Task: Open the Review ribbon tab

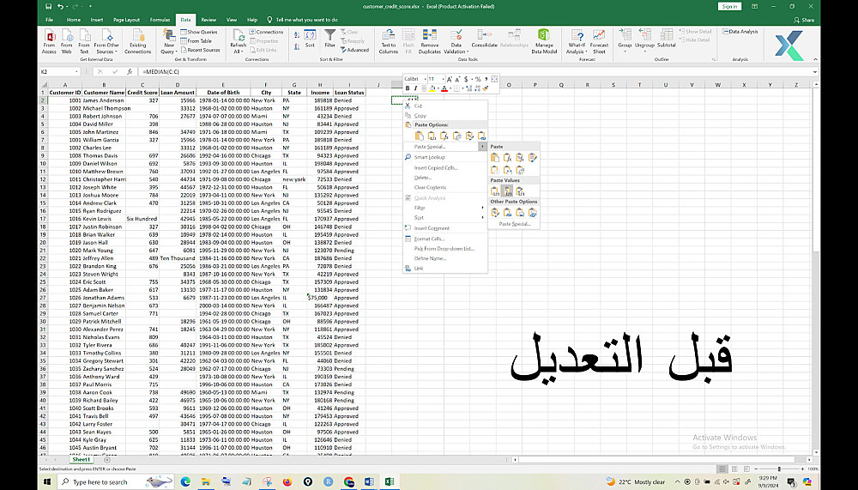Action: click(x=208, y=20)
